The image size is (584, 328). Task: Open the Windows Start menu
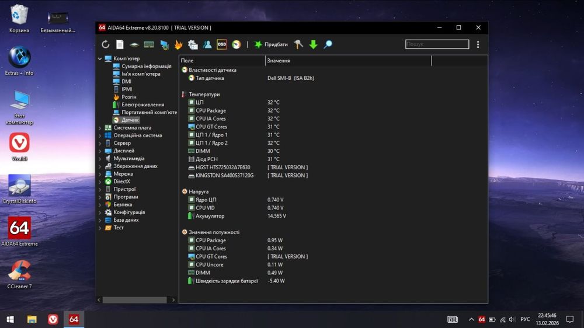point(10,319)
